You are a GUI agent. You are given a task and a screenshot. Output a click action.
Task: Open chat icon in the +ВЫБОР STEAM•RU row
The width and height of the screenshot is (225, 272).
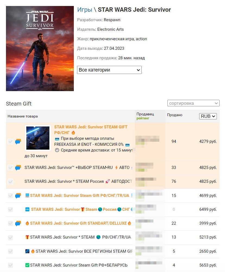18,168
